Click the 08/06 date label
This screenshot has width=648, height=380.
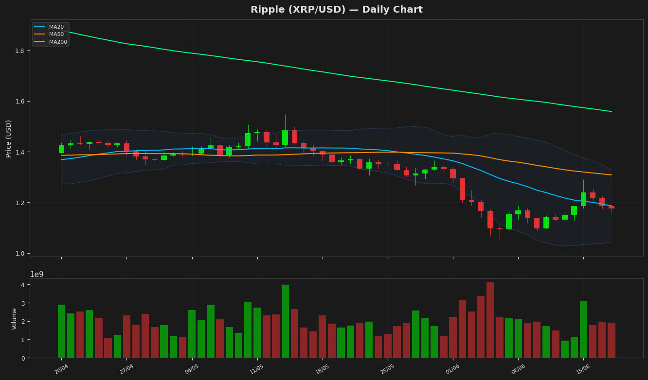pos(518,369)
